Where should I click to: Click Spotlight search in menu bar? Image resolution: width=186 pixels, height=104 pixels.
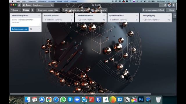tap(141, 1)
